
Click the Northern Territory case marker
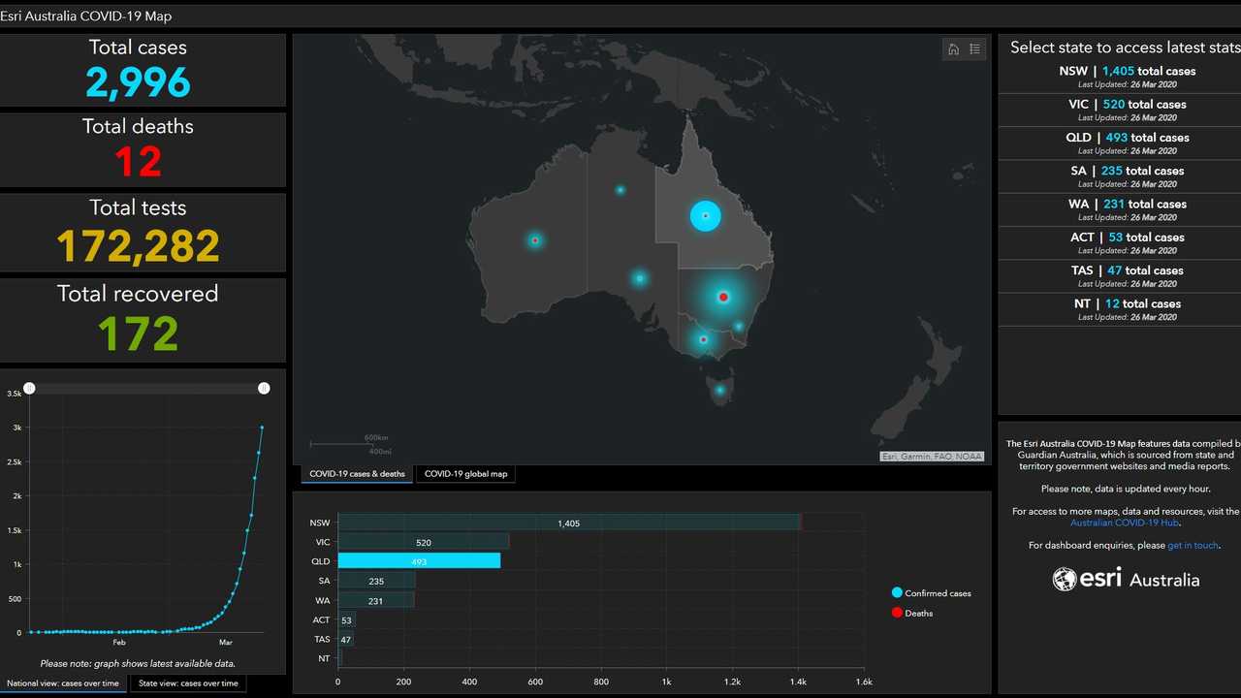coord(620,190)
